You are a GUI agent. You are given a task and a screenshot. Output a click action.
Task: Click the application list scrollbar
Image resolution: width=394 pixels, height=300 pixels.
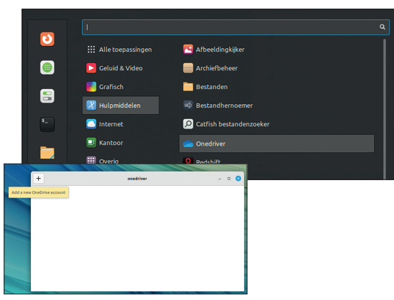click(385, 108)
